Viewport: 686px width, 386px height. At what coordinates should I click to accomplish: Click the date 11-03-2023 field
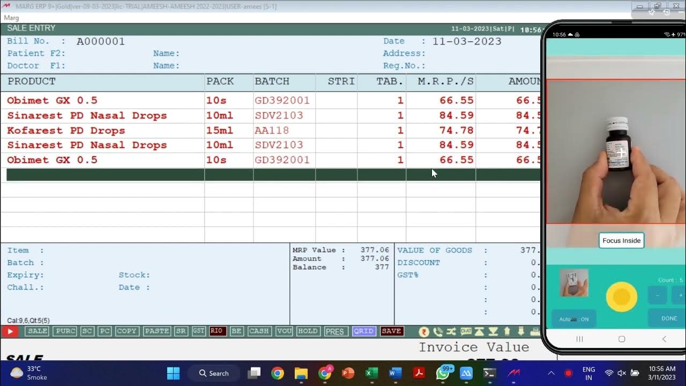pyautogui.click(x=467, y=41)
